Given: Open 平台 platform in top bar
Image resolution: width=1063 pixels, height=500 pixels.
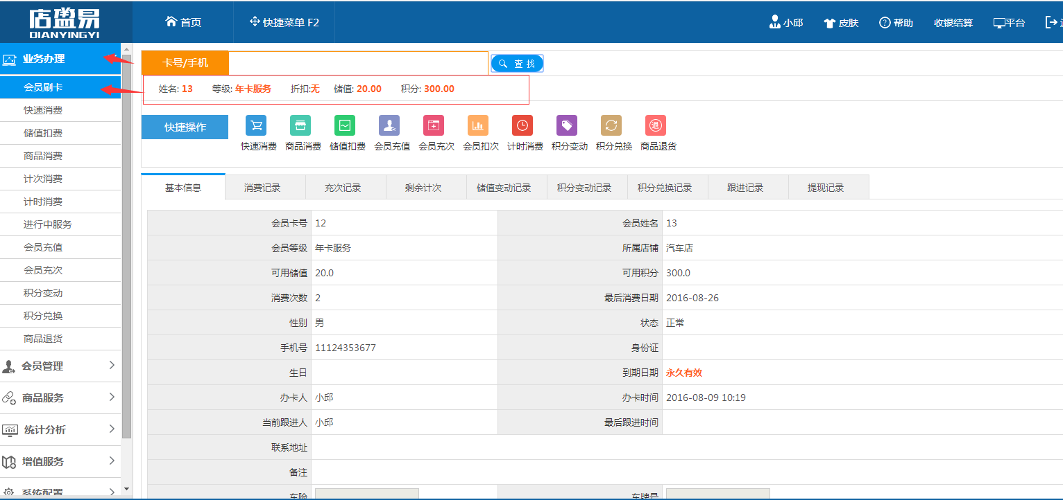Looking at the screenshot, I should 1009,22.
